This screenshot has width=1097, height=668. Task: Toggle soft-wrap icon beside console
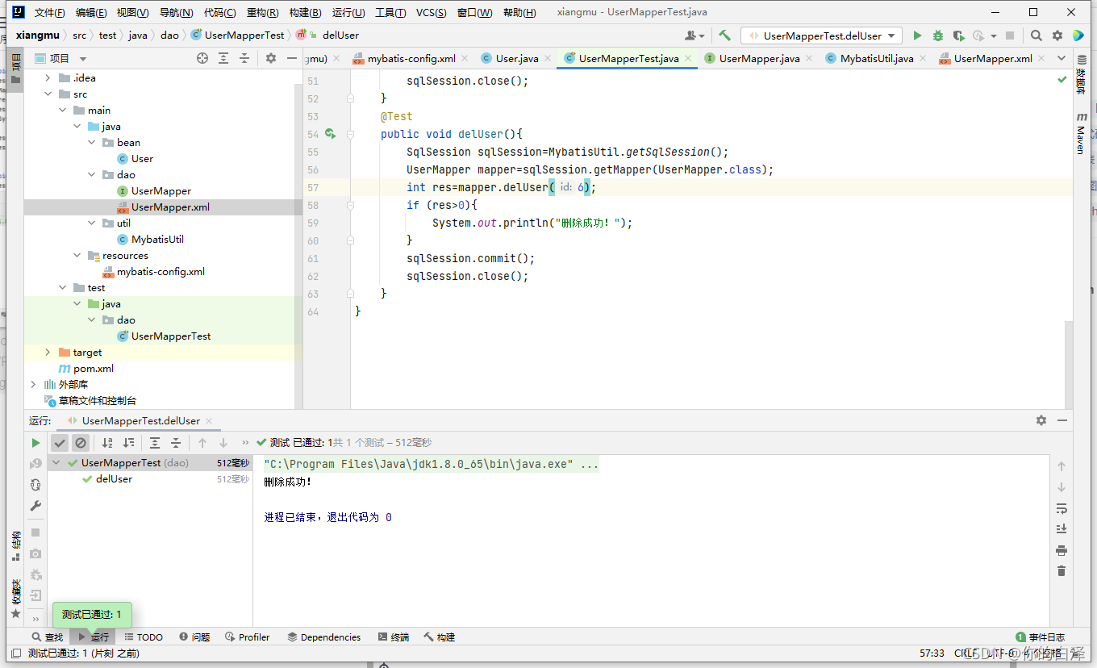click(1062, 508)
